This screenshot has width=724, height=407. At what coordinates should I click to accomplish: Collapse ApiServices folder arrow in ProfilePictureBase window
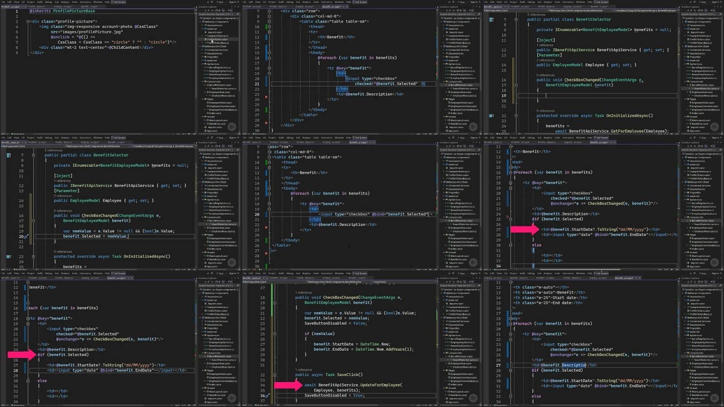pyautogui.click(x=202, y=64)
